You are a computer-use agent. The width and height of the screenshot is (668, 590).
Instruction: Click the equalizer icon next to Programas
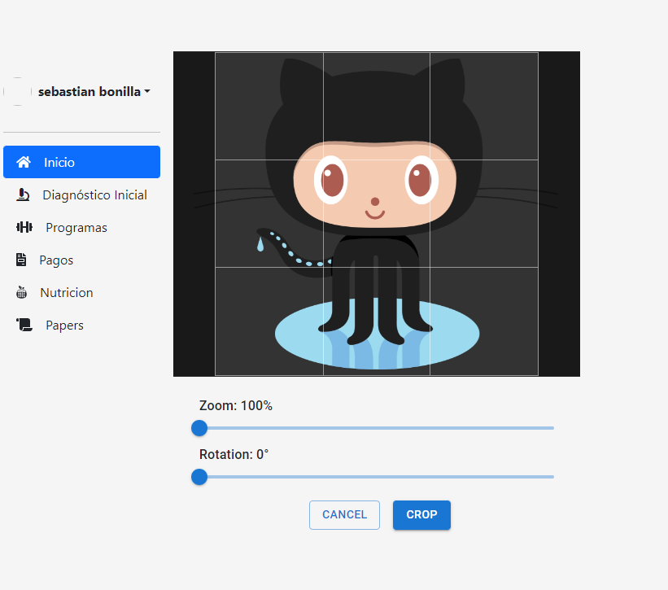pos(24,227)
